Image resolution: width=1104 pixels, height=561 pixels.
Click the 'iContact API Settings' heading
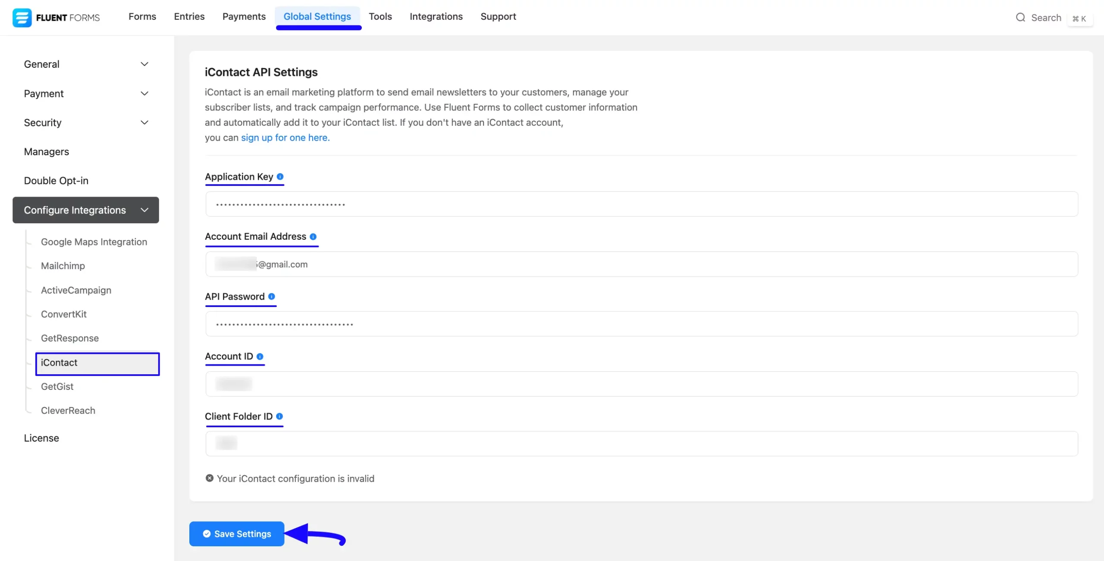[261, 72]
